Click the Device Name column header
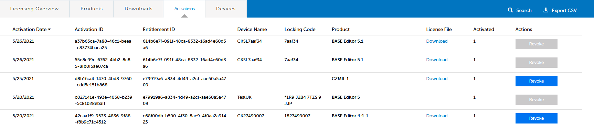Screen dimensions: 594x129 pyautogui.click(x=252, y=30)
